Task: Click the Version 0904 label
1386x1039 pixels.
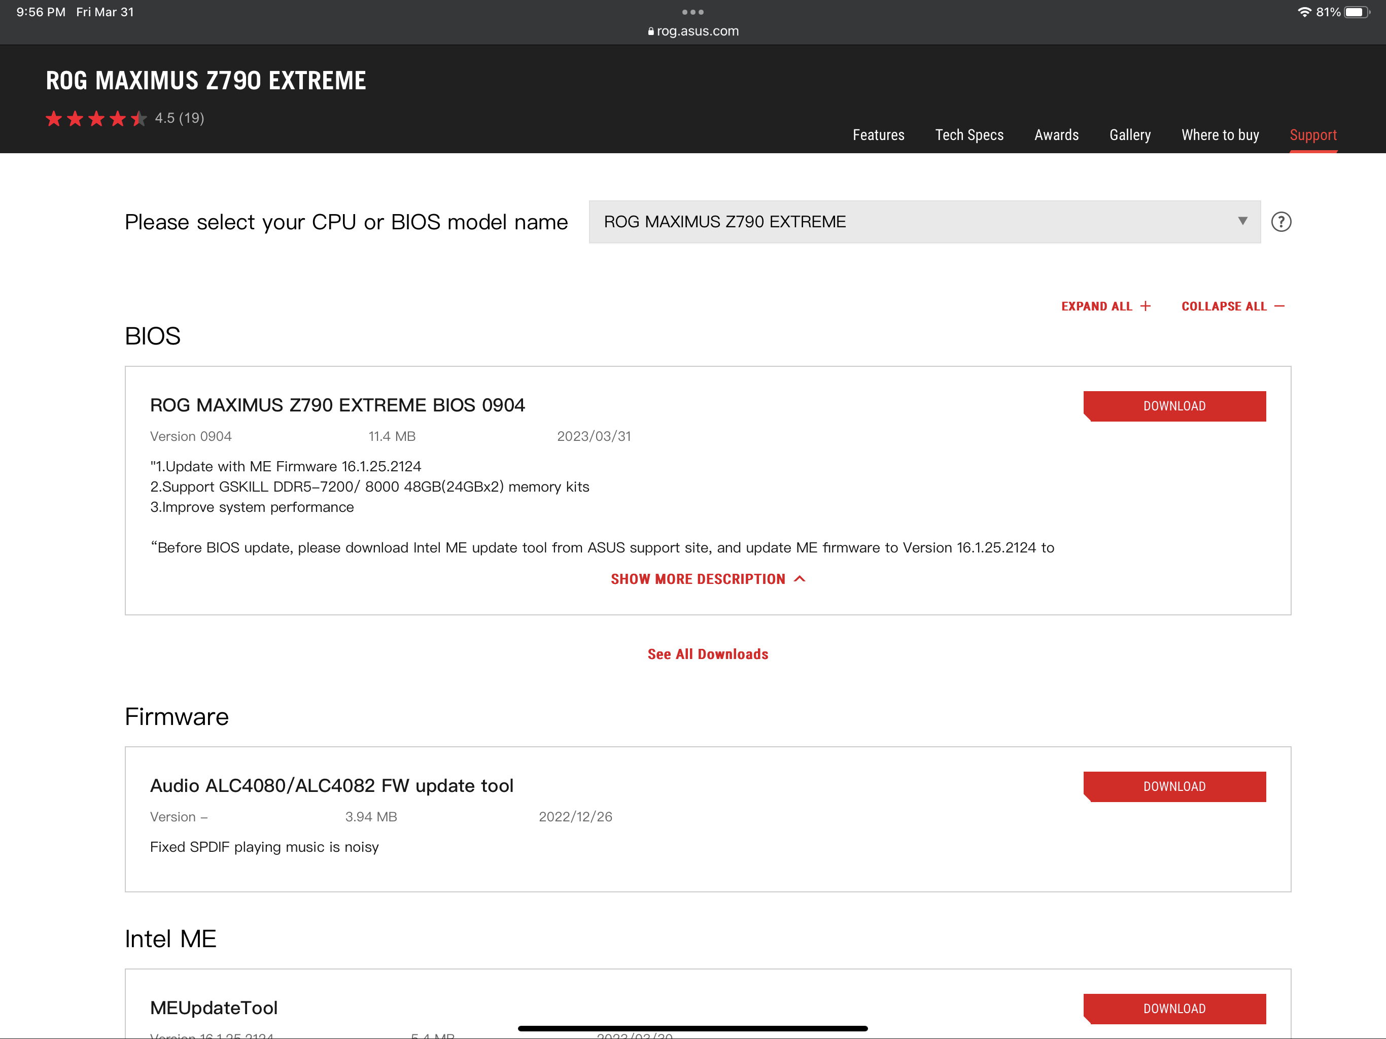Action: (190, 436)
